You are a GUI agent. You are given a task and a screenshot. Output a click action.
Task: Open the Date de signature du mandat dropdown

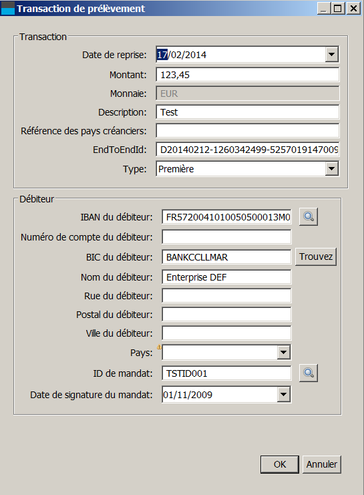pos(283,394)
